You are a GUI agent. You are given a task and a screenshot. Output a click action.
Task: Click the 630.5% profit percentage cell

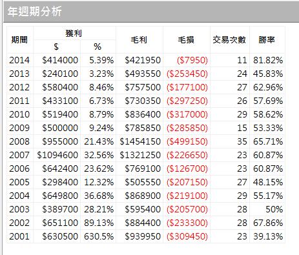pos(99,236)
